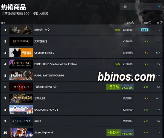Click the Street Fighter 6 ¥149.00 discount price
This screenshot has height=138, width=164.
[127, 134]
